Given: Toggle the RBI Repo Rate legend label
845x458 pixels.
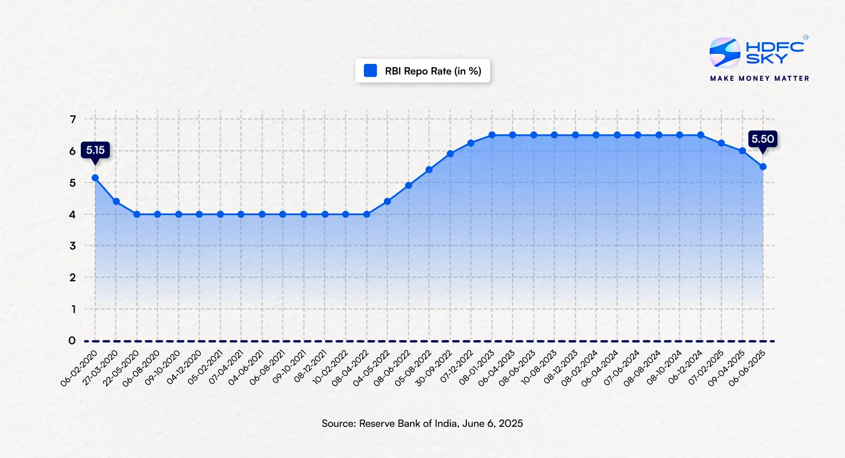Looking at the screenshot, I should tap(433, 71).
